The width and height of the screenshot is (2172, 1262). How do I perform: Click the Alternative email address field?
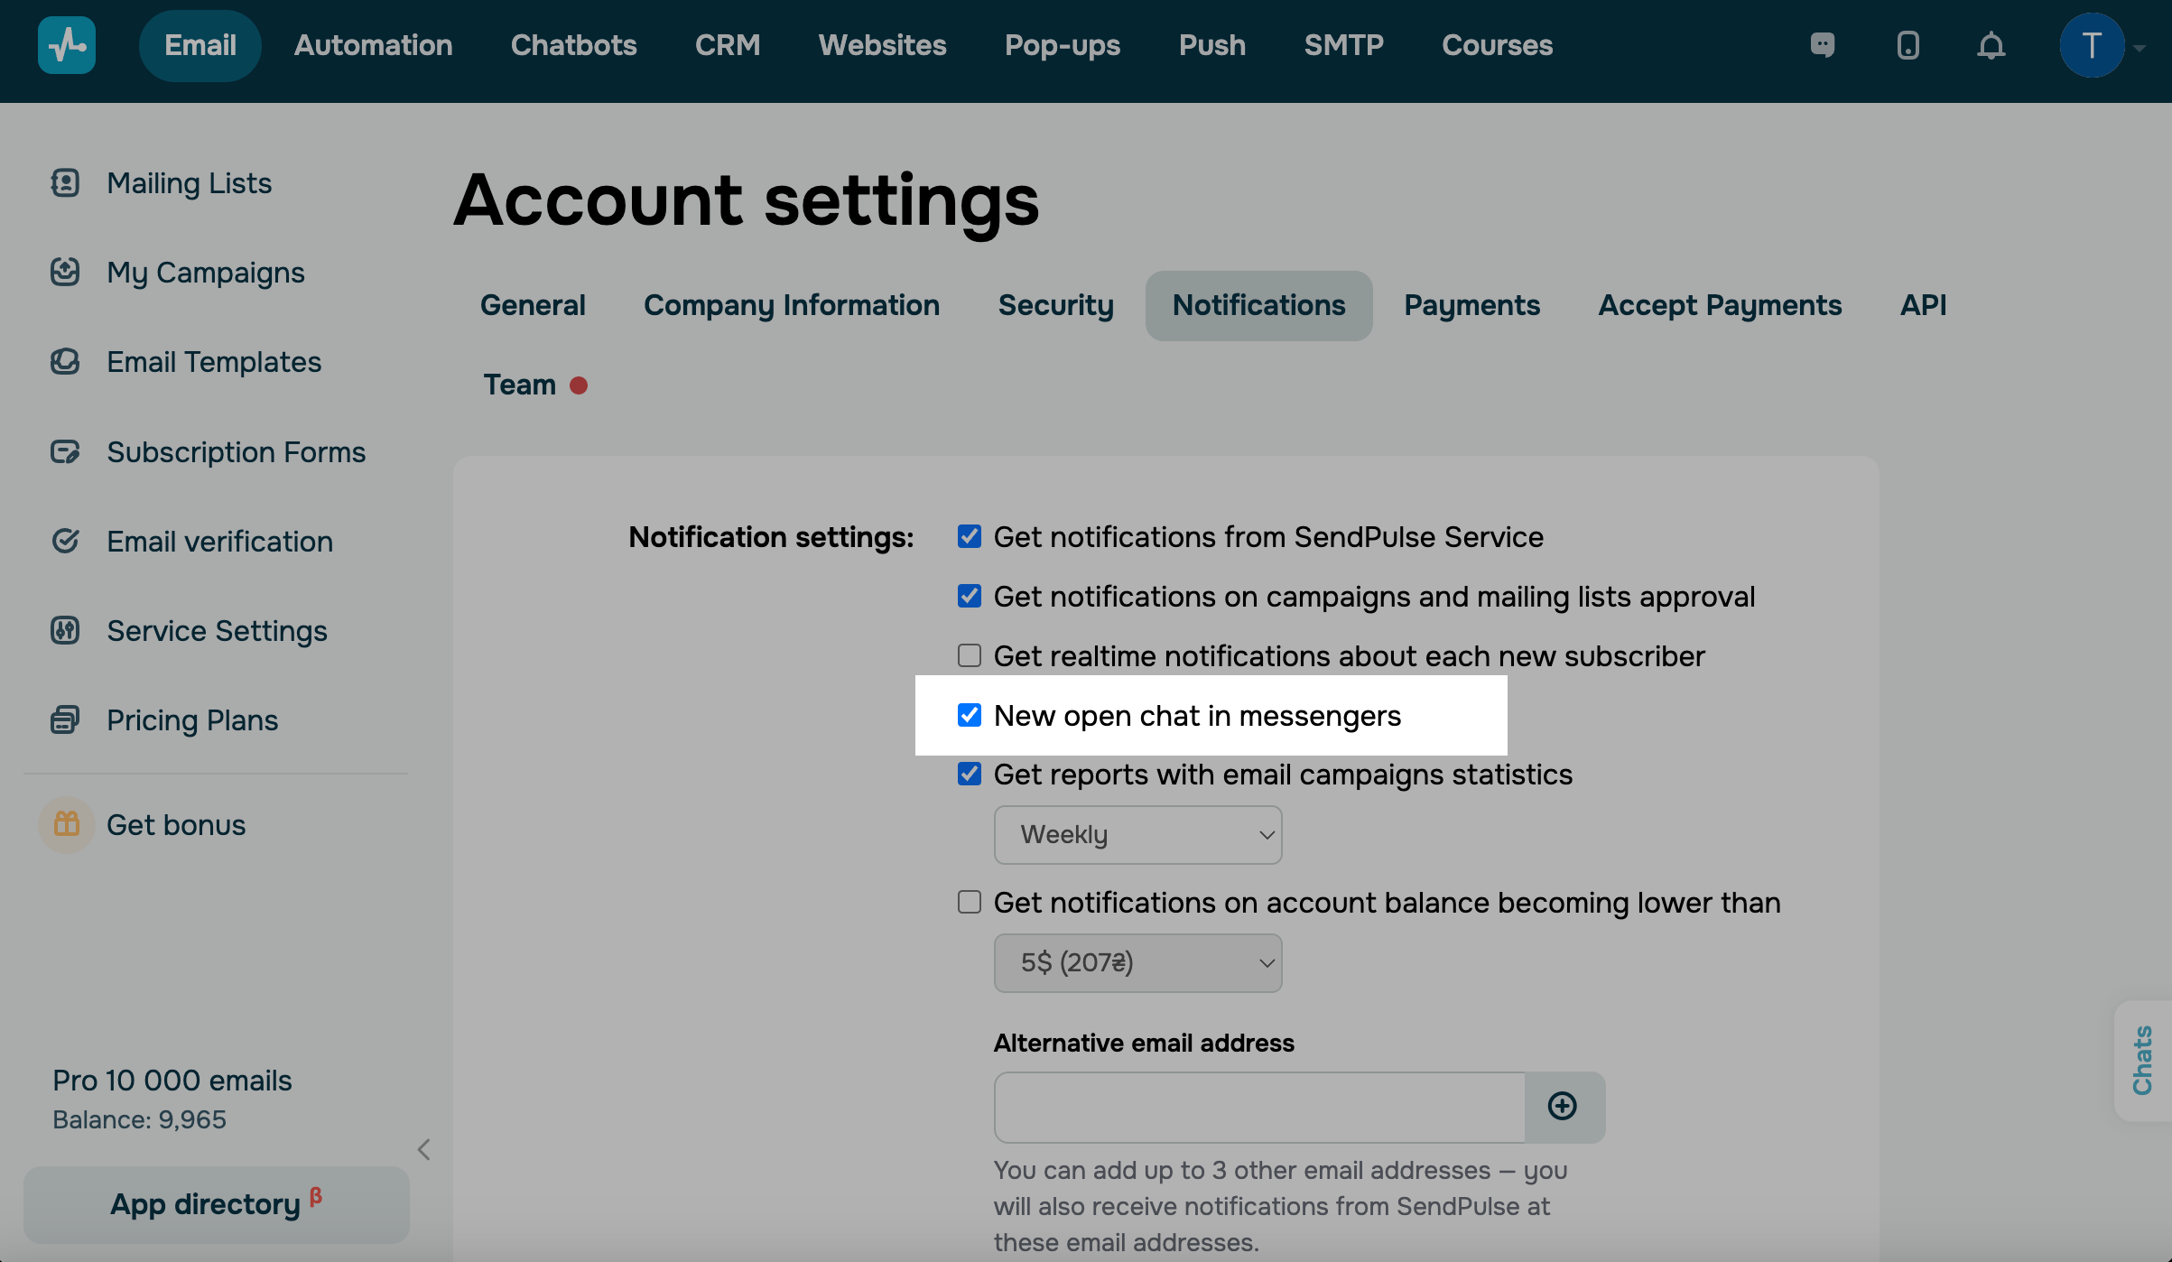point(1259,1107)
